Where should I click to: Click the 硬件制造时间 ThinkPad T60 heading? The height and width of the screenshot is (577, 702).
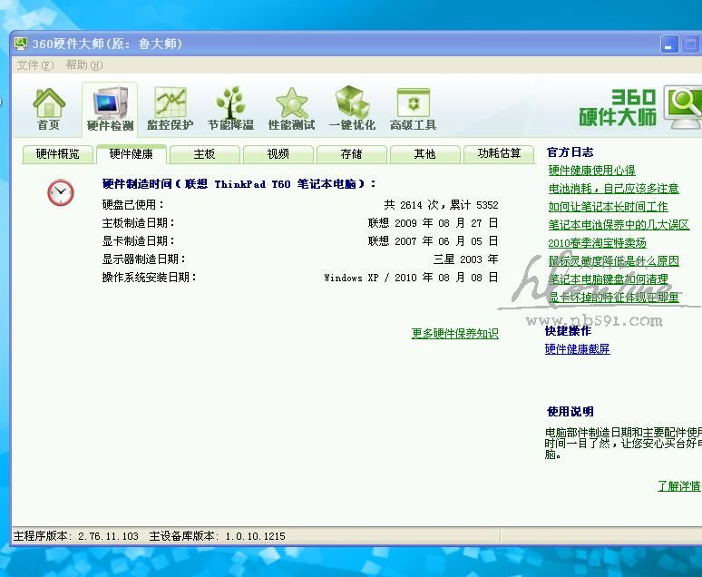(239, 183)
